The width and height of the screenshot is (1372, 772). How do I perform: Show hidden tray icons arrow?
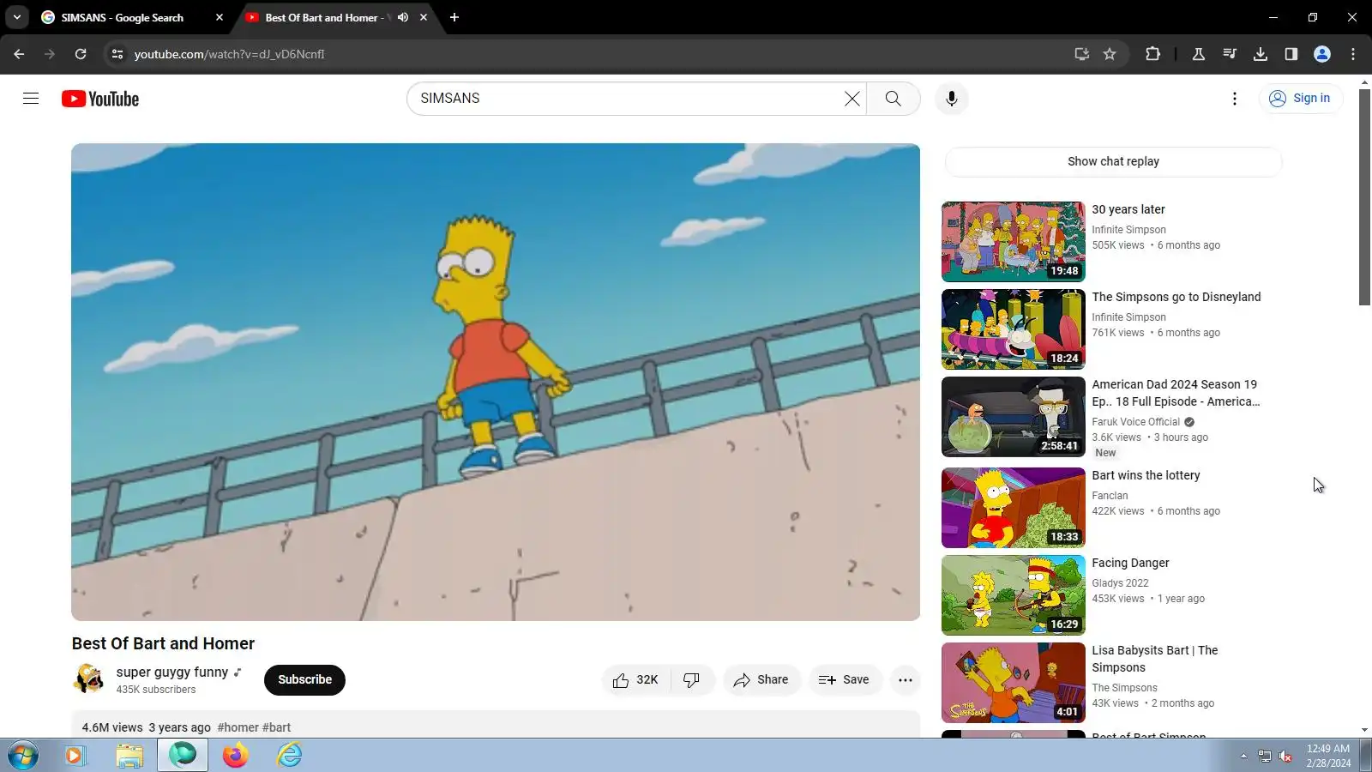[1243, 756]
